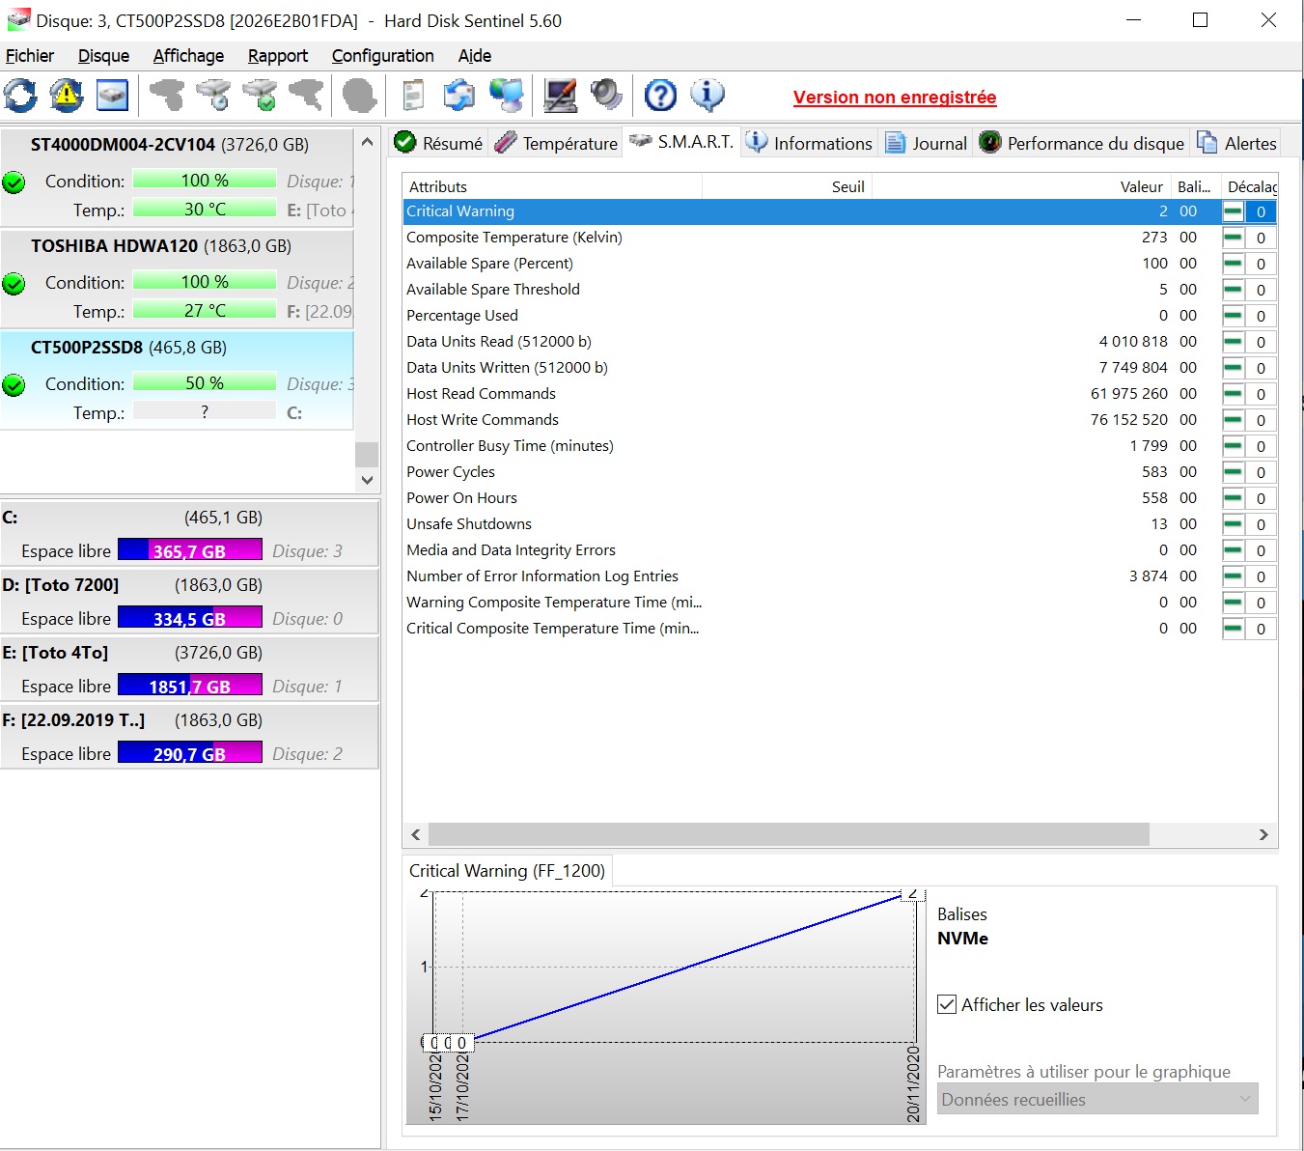Click the C: drive free space bar

point(189,550)
